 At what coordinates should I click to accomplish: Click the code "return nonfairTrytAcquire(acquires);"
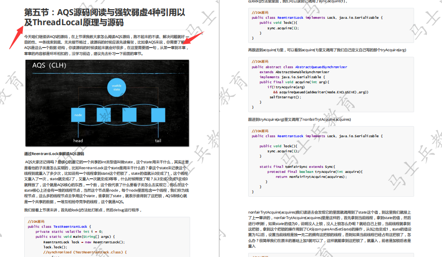pos(311,177)
